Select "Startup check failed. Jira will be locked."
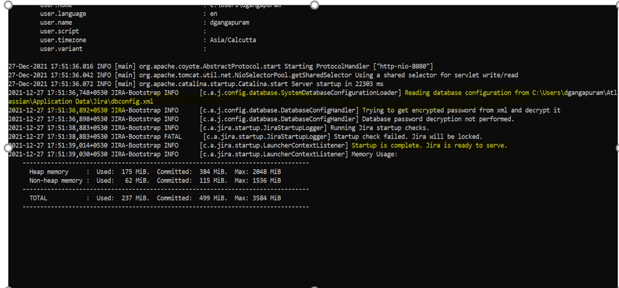This screenshot has width=619, height=288. click(x=408, y=137)
